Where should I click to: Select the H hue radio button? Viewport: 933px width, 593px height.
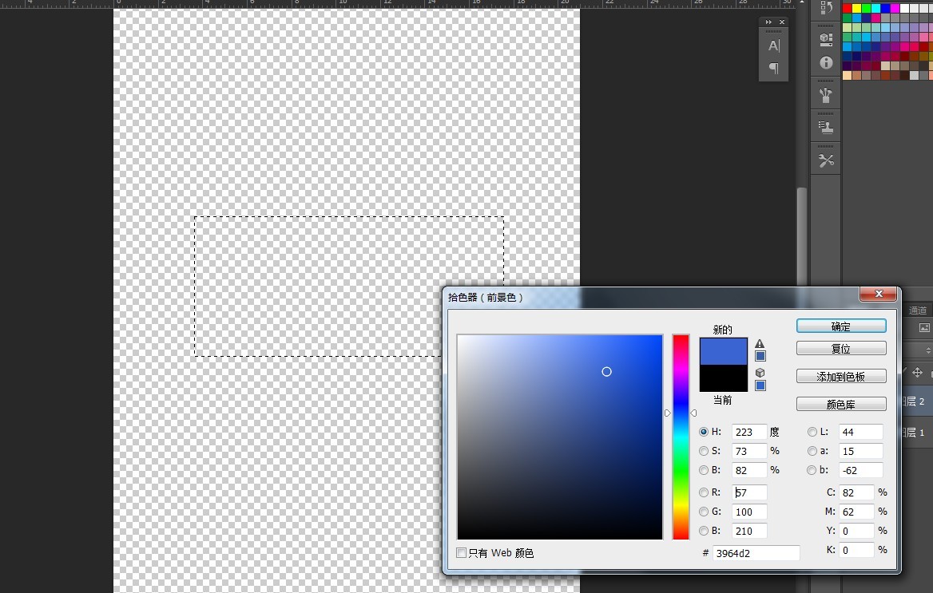[704, 432]
